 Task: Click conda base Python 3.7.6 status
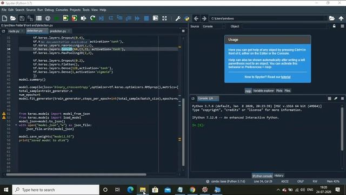[226, 181]
